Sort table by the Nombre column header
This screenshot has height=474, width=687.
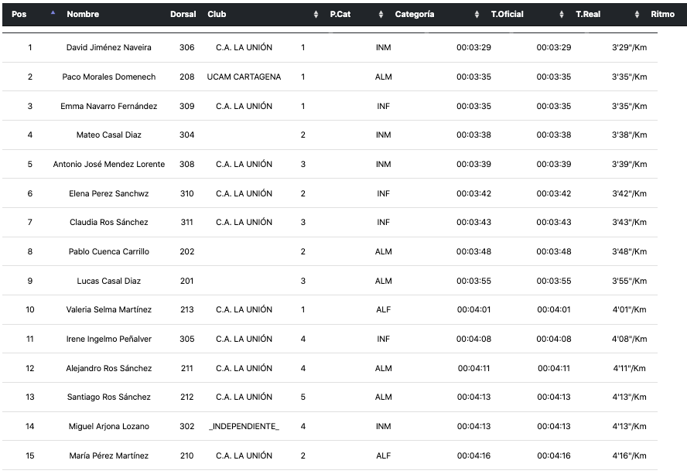(83, 15)
